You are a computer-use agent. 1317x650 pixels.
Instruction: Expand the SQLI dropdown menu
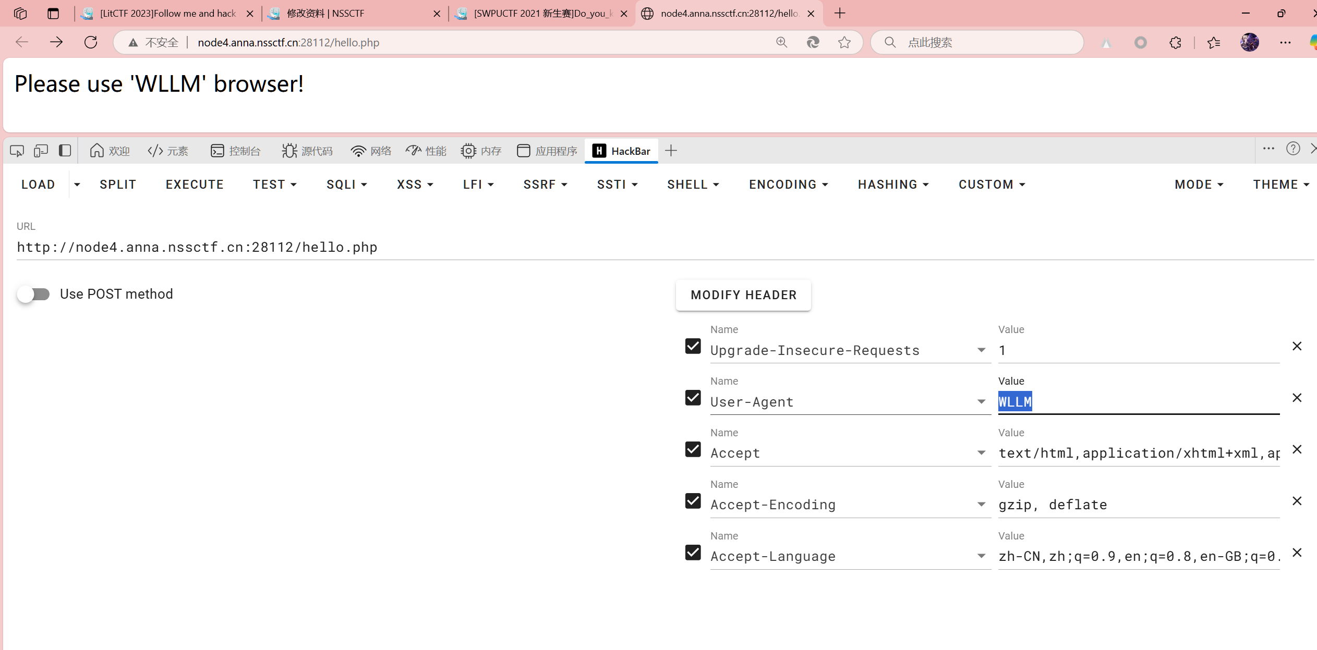click(346, 185)
